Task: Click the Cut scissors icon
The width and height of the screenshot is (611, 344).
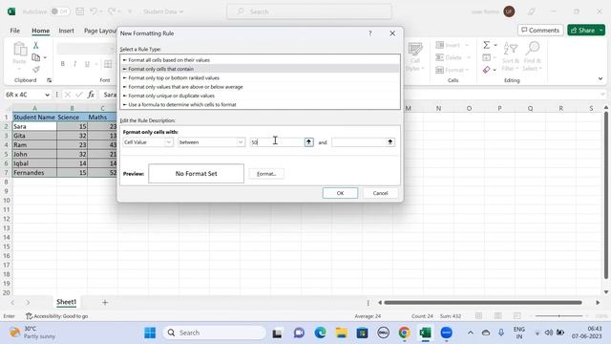Action: (36, 46)
